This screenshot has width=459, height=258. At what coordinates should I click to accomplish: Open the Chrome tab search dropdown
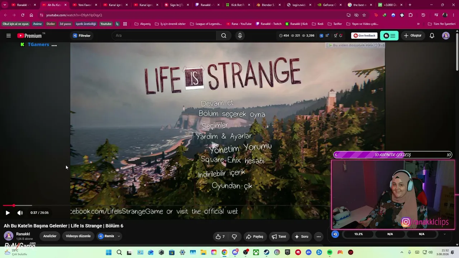[5, 5]
